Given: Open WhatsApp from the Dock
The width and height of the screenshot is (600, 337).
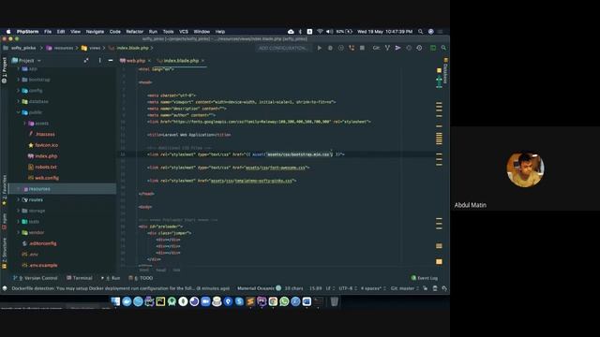Looking at the screenshot, I should [x=284, y=301].
